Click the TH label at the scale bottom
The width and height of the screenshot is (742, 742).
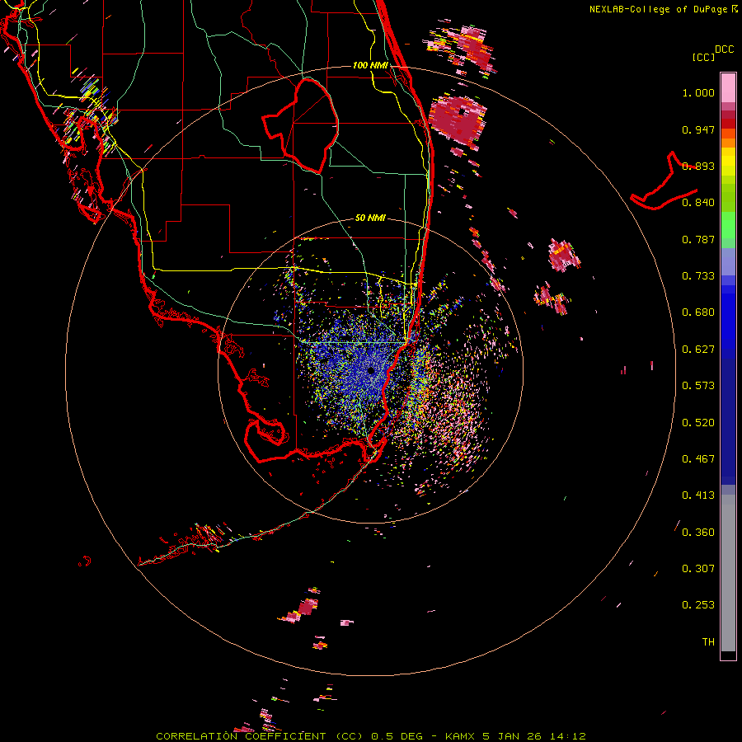point(708,642)
